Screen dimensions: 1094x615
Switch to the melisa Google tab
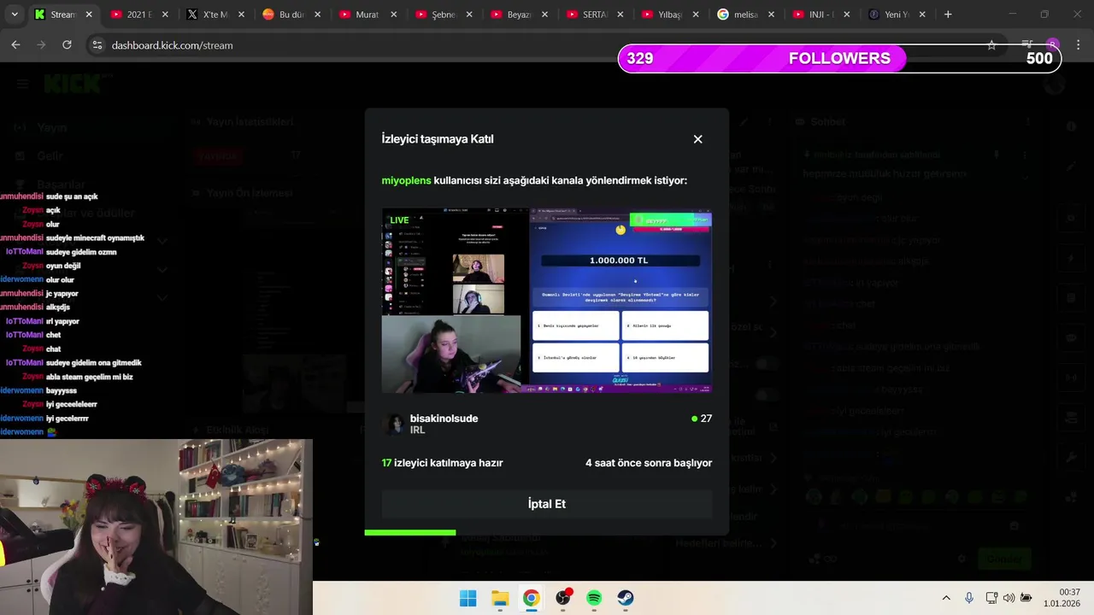(x=746, y=15)
